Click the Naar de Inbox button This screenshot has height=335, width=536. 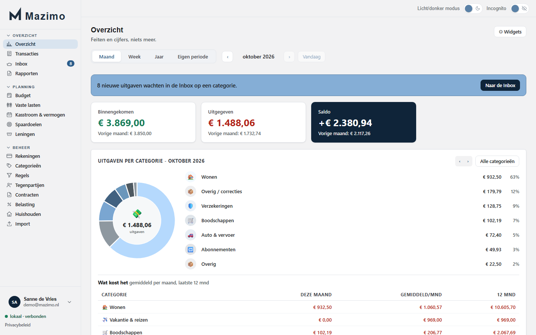[500, 86]
